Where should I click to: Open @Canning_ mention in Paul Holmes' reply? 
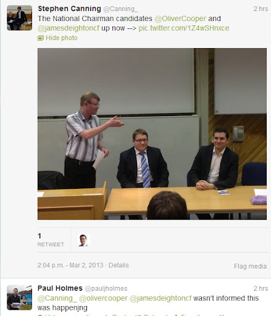pos(55,298)
